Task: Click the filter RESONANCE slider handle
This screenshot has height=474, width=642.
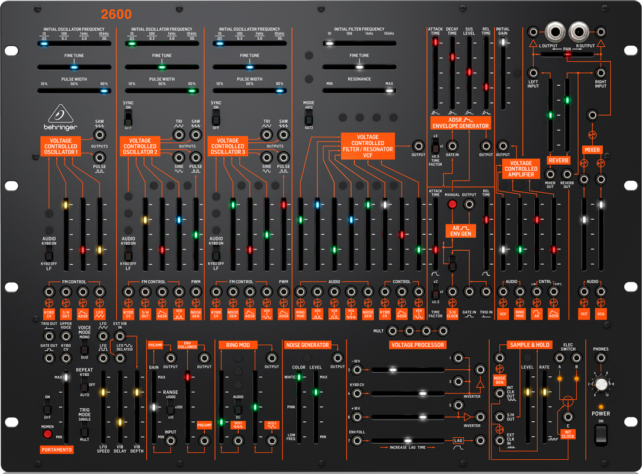Action: pos(388,91)
